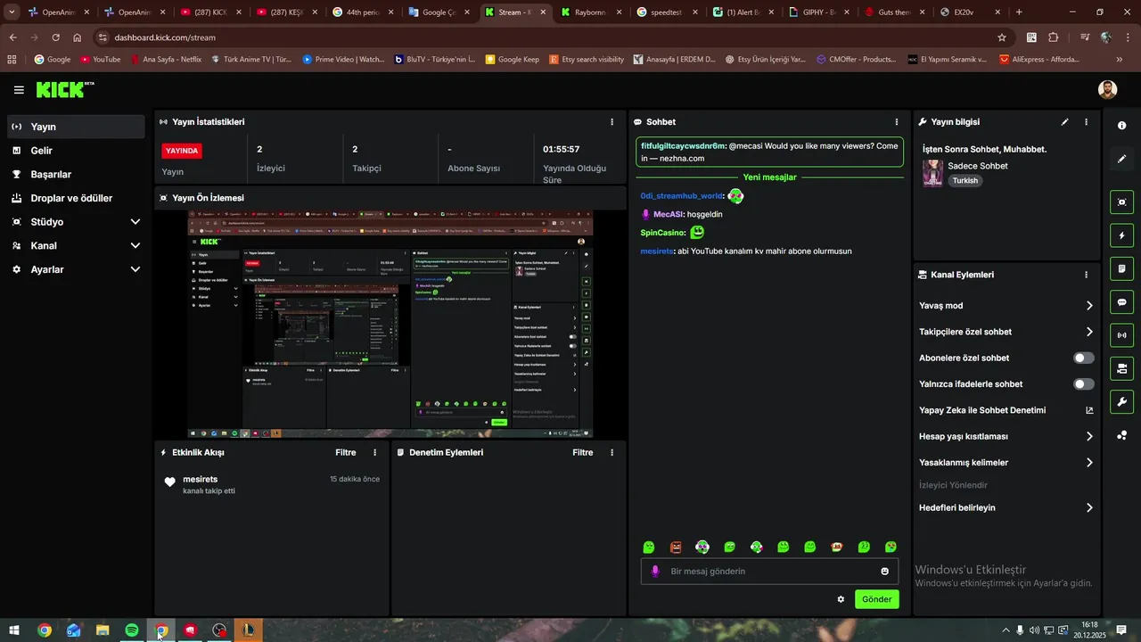The width and height of the screenshot is (1141, 642).
Task: Open Yasaklanmış kelimeler options arrow
Action: pyautogui.click(x=1088, y=463)
